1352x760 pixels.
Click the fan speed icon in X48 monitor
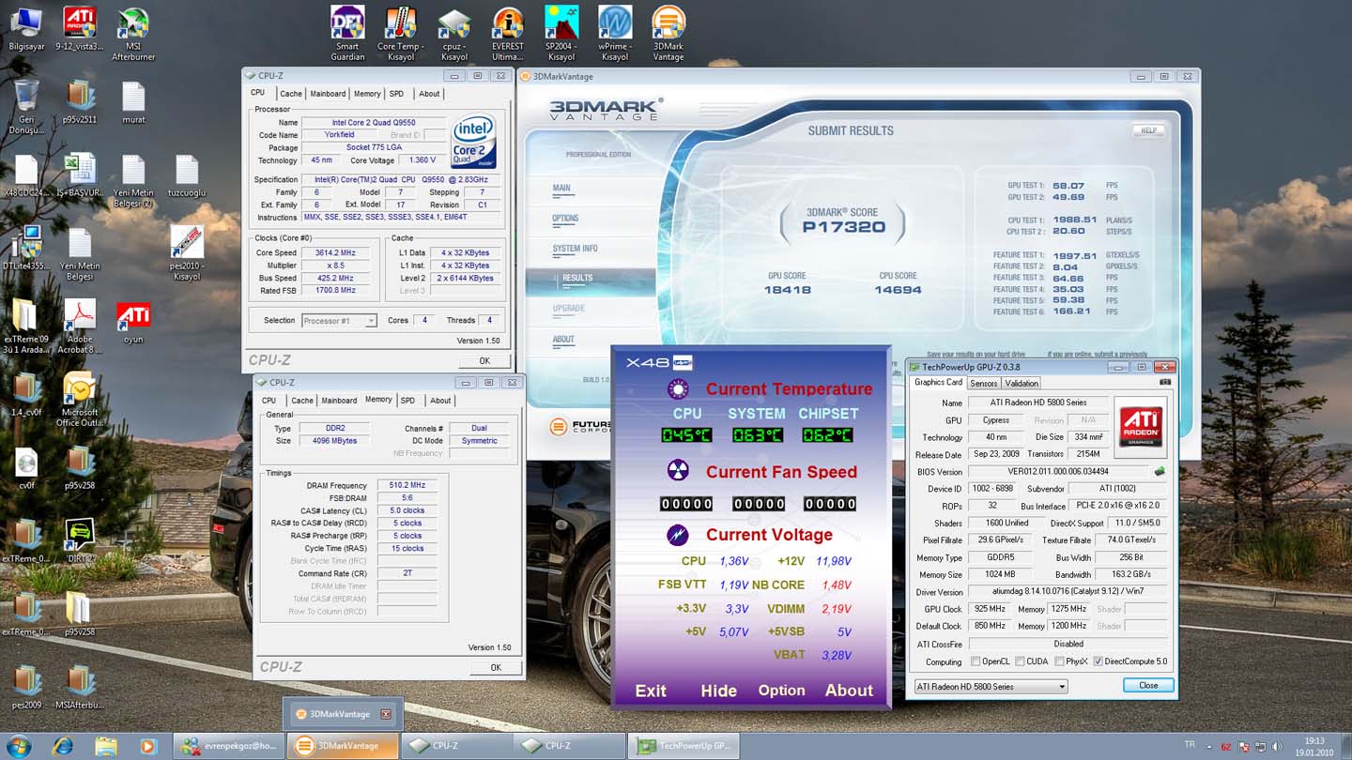678,471
